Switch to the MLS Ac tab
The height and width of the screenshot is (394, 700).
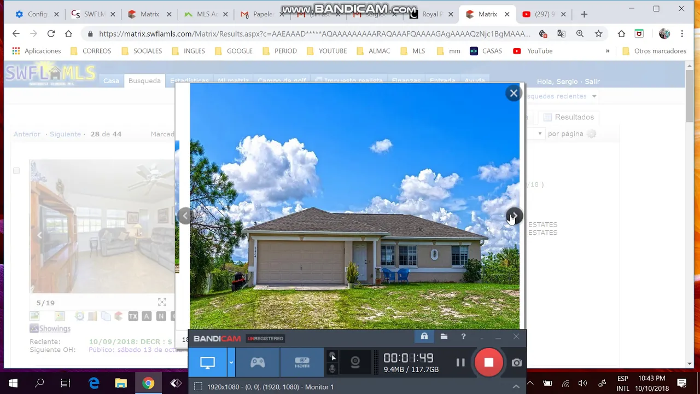click(207, 14)
